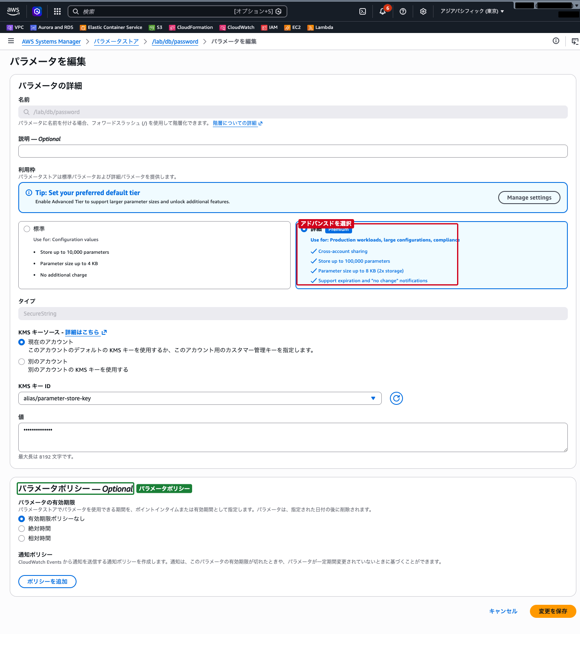Select 別のアカウント KMS key source
Viewport: 580px width, 650px height.
coord(22,362)
